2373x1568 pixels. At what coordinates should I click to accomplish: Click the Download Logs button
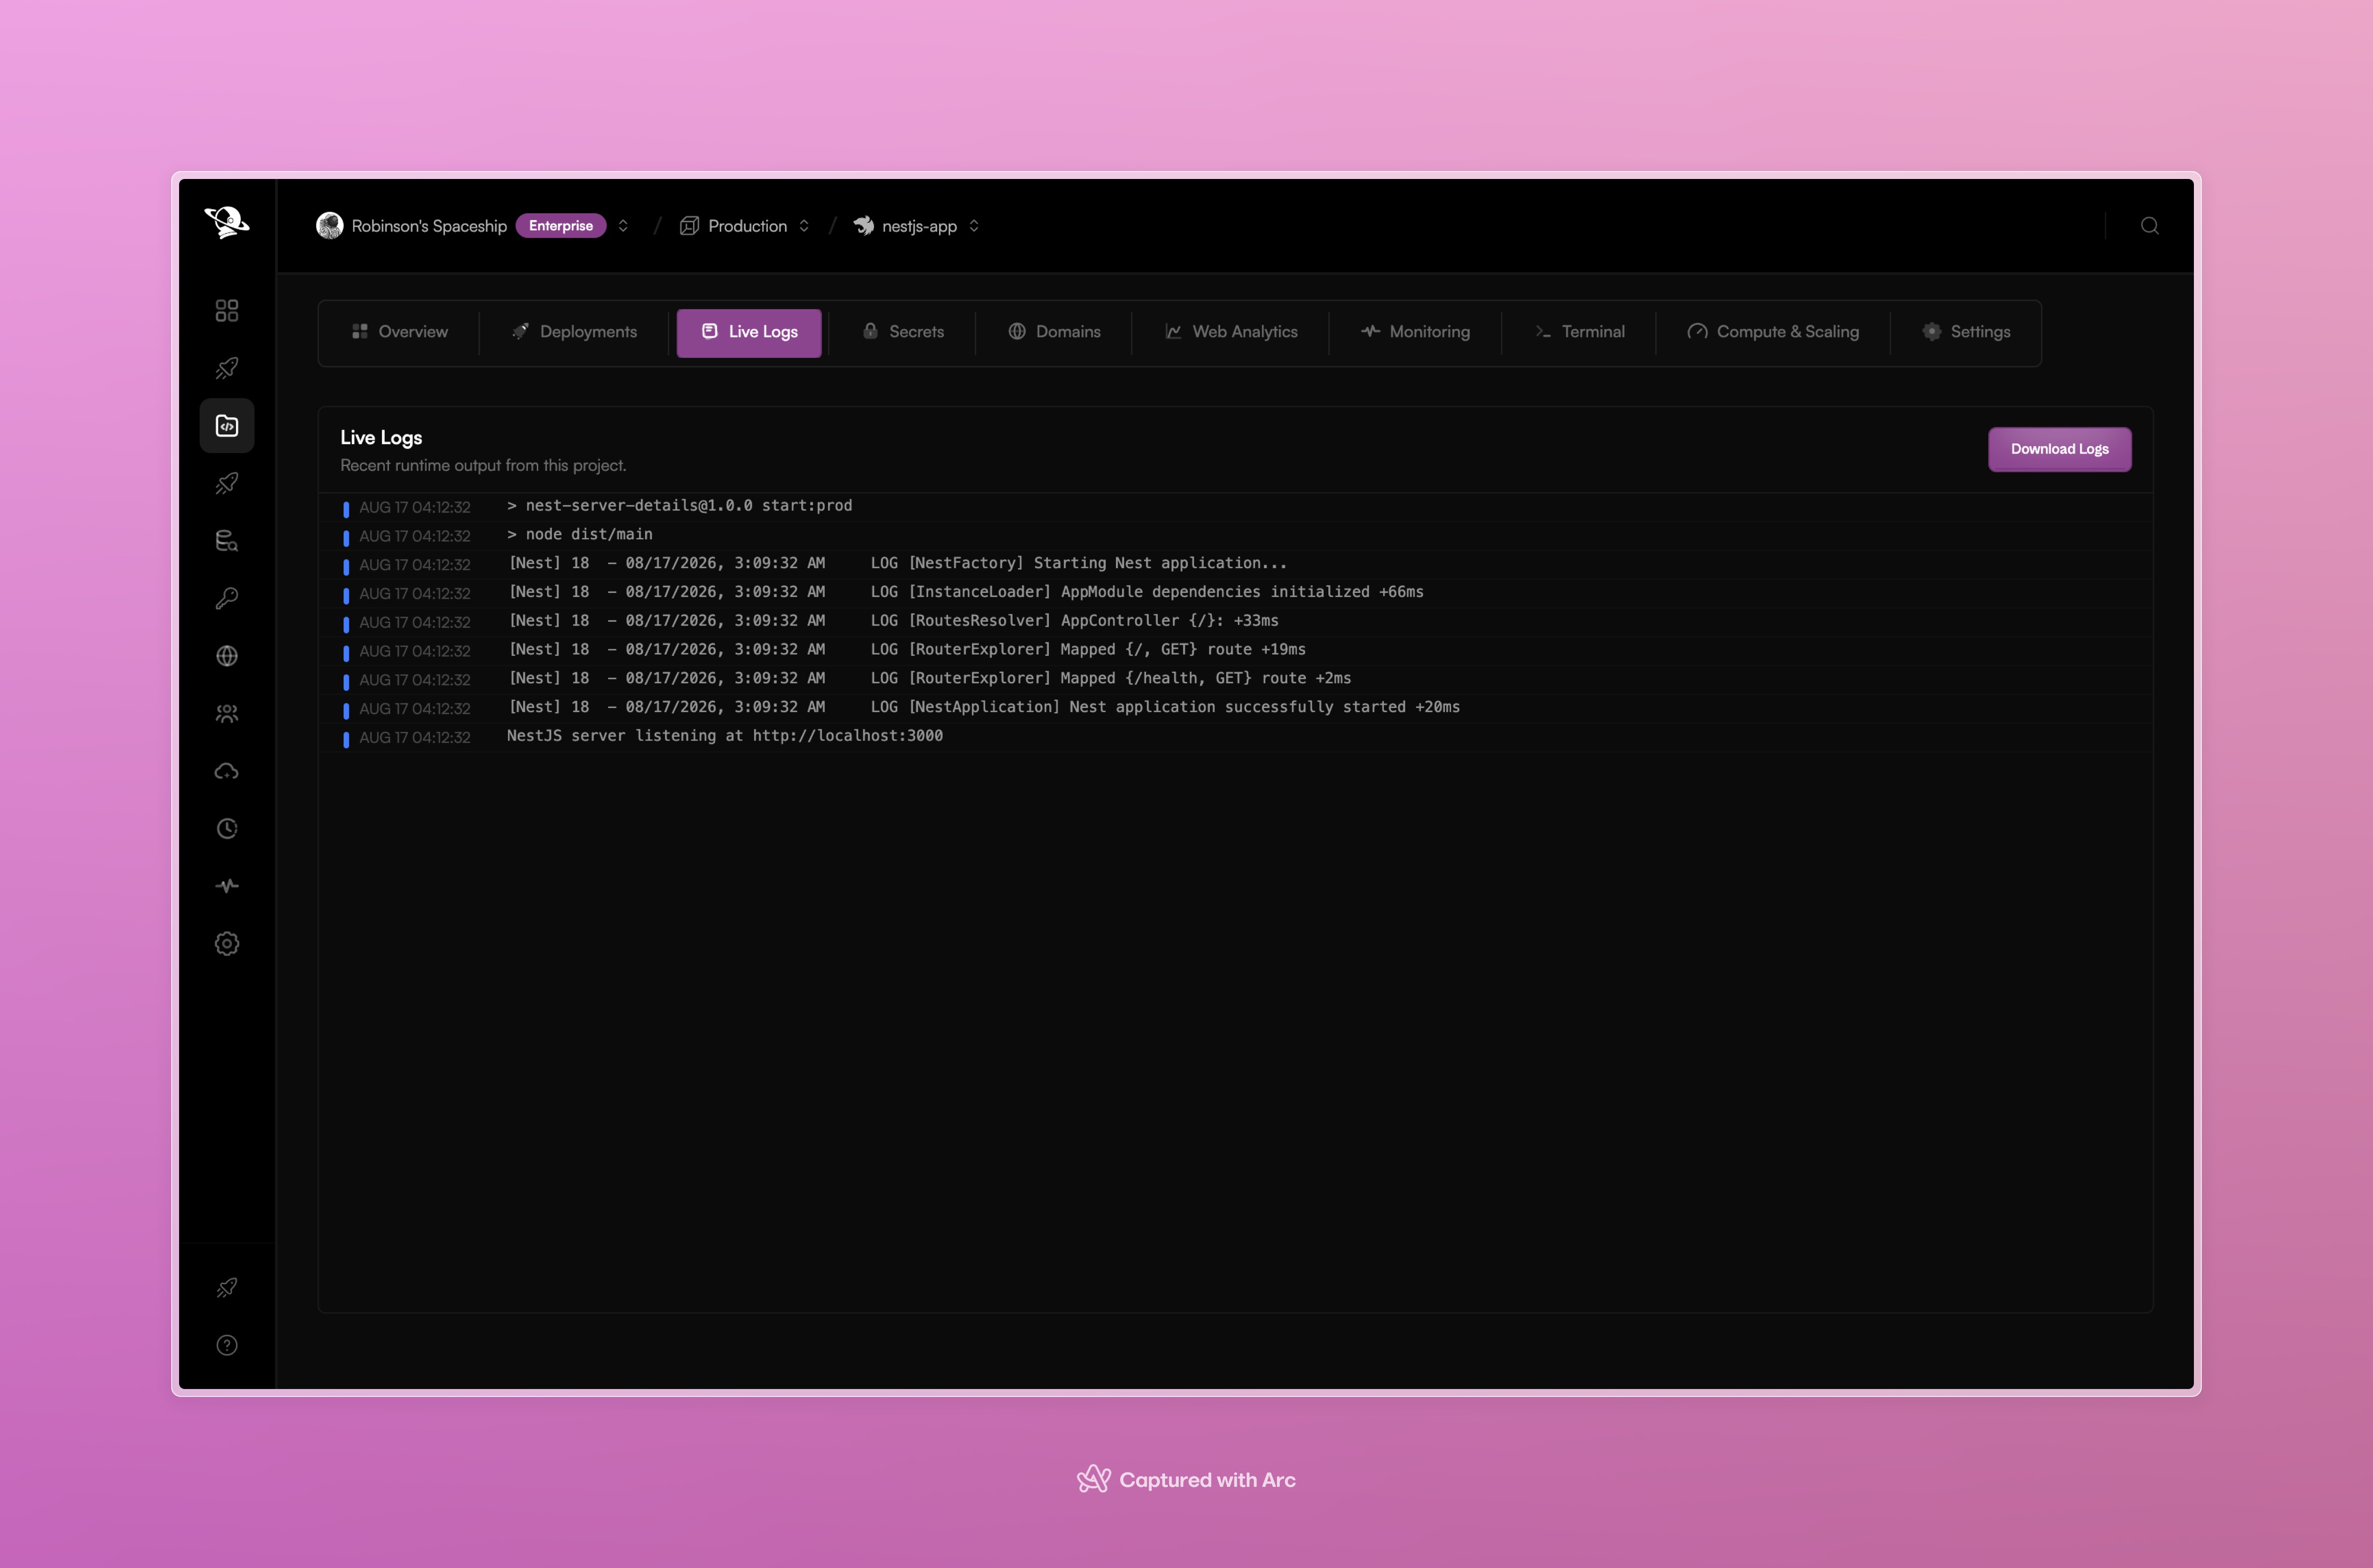click(2060, 449)
